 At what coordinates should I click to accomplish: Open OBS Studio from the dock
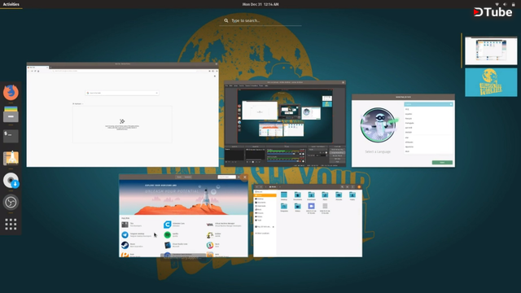(x=11, y=202)
